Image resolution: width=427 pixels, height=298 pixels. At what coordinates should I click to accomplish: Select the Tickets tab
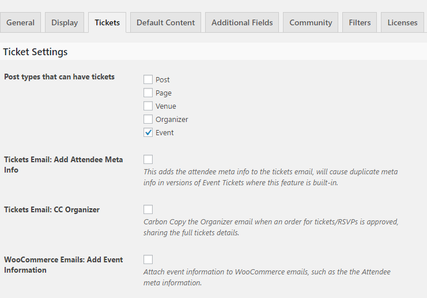pos(107,22)
